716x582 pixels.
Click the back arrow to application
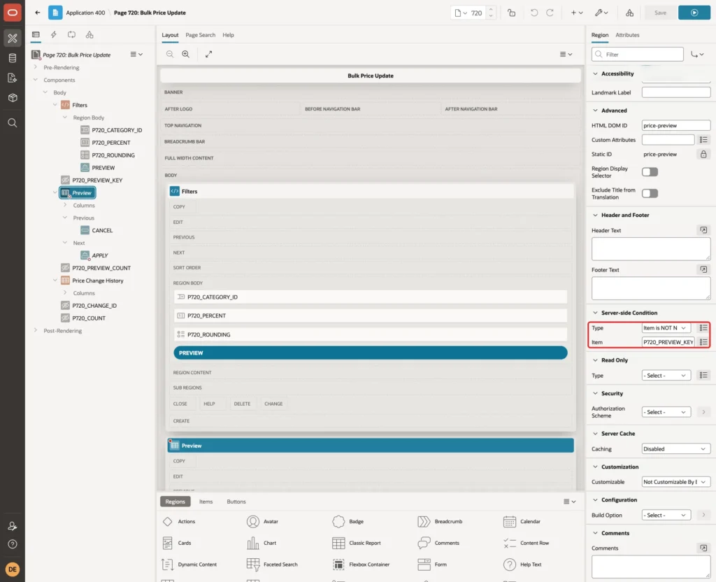(x=38, y=13)
